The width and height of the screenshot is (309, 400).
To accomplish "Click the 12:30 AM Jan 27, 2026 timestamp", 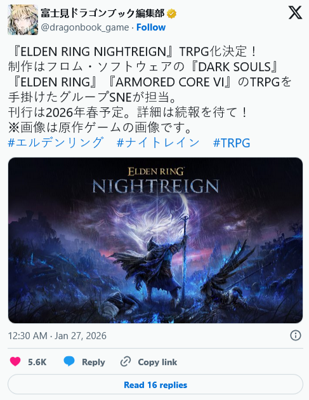I will click(x=57, y=336).
